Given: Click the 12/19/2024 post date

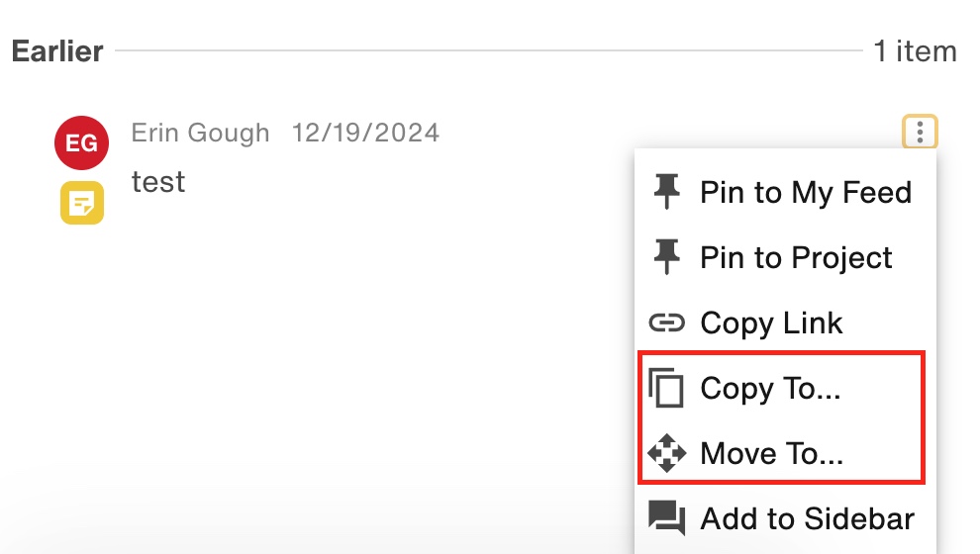Looking at the screenshot, I should point(365,133).
